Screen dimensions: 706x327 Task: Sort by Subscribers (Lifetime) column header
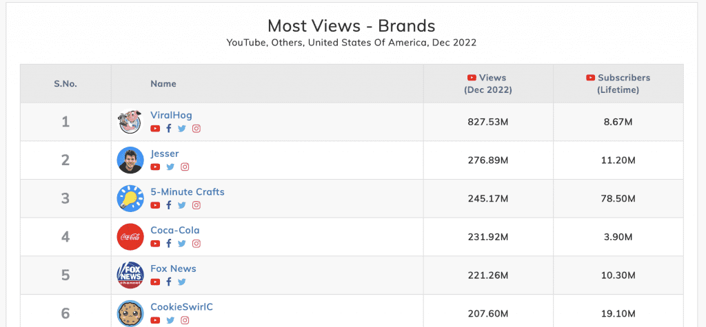click(x=618, y=84)
